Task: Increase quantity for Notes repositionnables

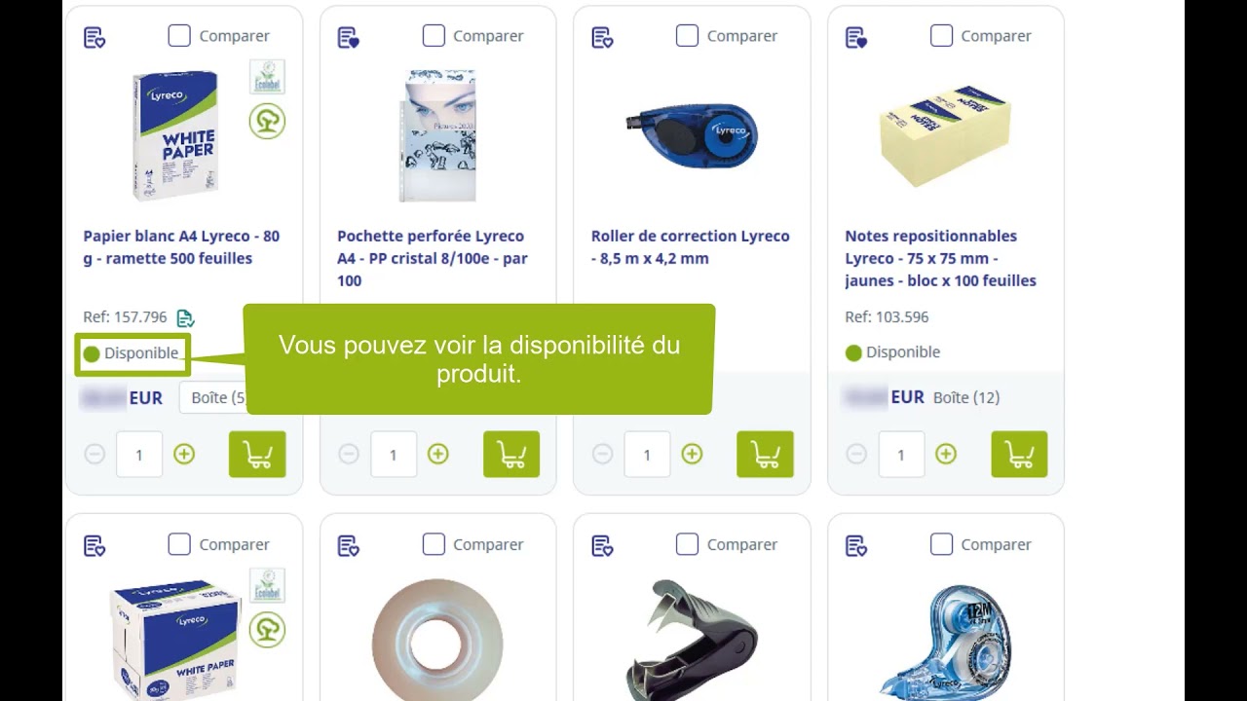Action: [946, 454]
